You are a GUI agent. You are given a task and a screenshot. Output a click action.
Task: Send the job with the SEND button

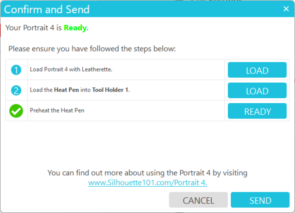pyautogui.click(x=260, y=200)
